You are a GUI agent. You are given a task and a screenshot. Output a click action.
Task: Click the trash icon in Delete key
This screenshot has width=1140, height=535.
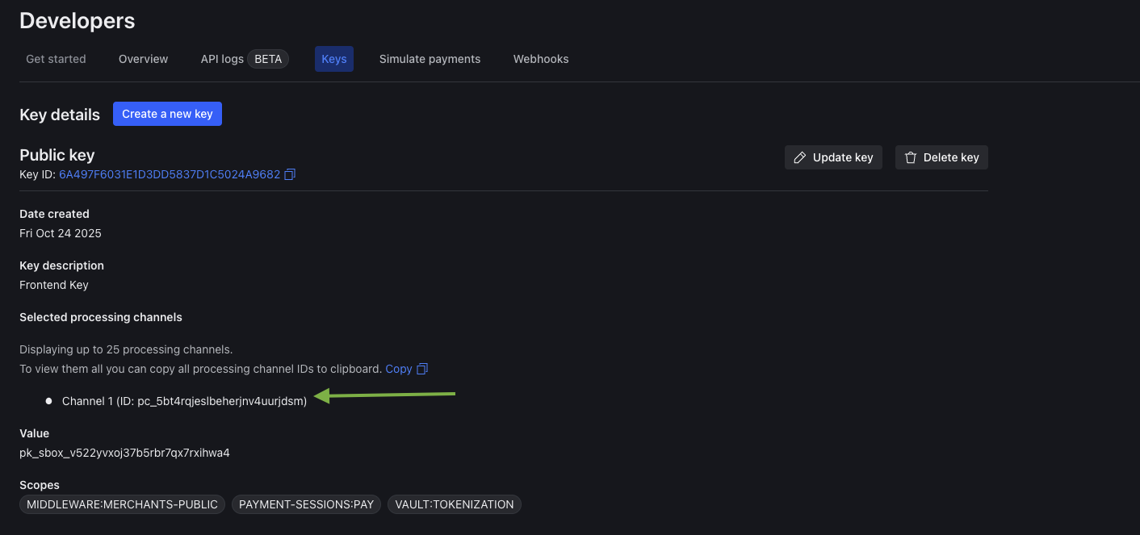pyautogui.click(x=911, y=157)
